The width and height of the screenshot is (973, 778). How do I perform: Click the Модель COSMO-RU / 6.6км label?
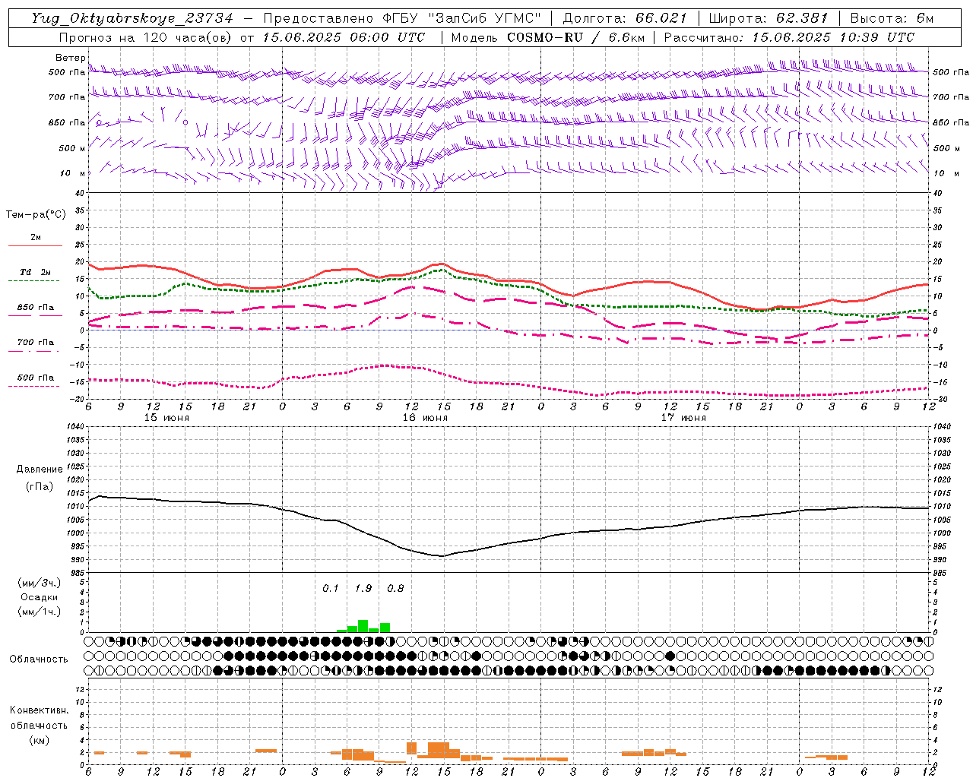(x=547, y=37)
